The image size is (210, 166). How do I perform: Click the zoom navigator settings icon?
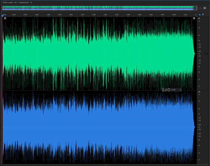point(205,8)
